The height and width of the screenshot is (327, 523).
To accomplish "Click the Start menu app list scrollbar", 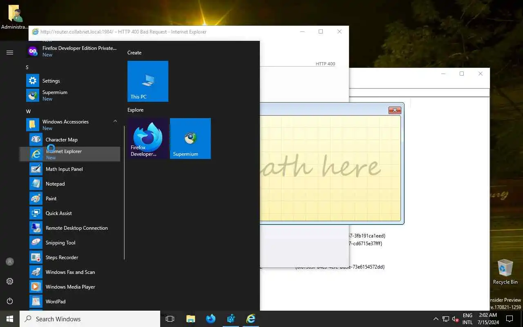I will [x=124, y=192].
